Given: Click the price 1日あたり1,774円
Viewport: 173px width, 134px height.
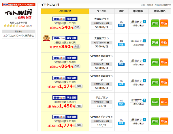Looking at the screenshot, I should tap(61, 125).
